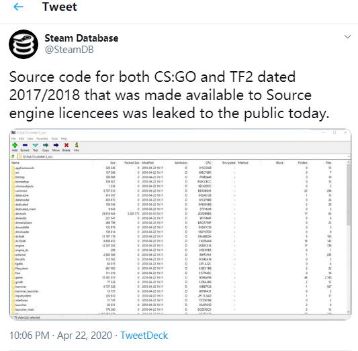Open the 7-Zip screenshot image
The height and width of the screenshot is (351, 358).
180,224
